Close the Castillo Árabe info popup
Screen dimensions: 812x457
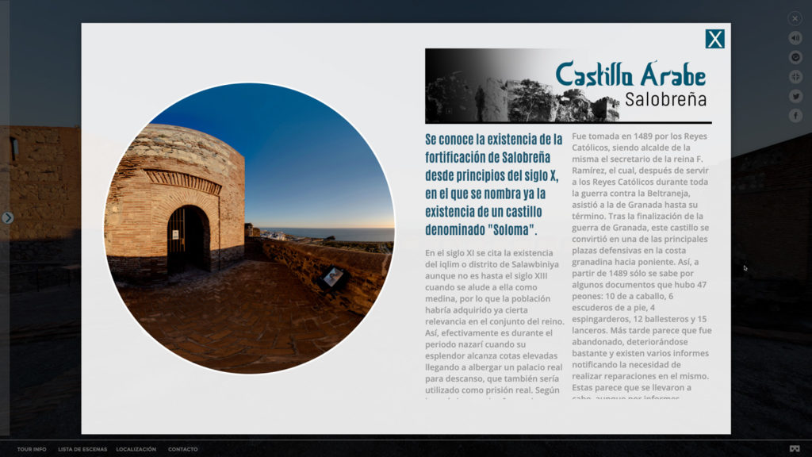[x=714, y=39]
